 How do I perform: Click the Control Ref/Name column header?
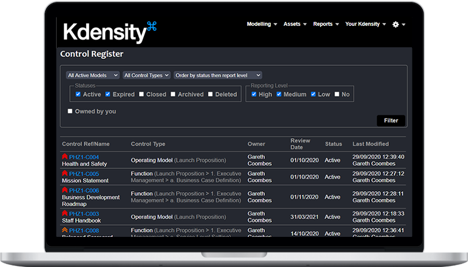(x=86, y=144)
